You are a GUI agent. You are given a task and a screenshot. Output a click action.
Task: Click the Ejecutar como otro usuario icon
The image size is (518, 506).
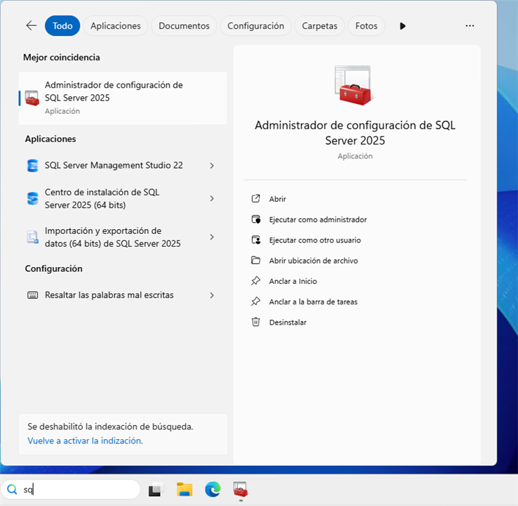(255, 240)
